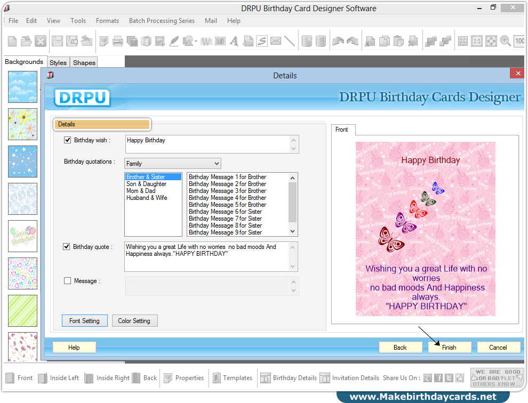Select the Text tool in the toolbar

(x=234, y=41)
